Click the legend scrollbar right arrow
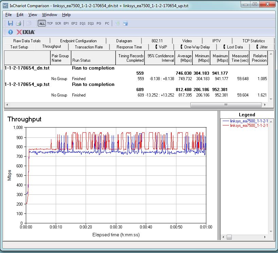 (265, 237)
